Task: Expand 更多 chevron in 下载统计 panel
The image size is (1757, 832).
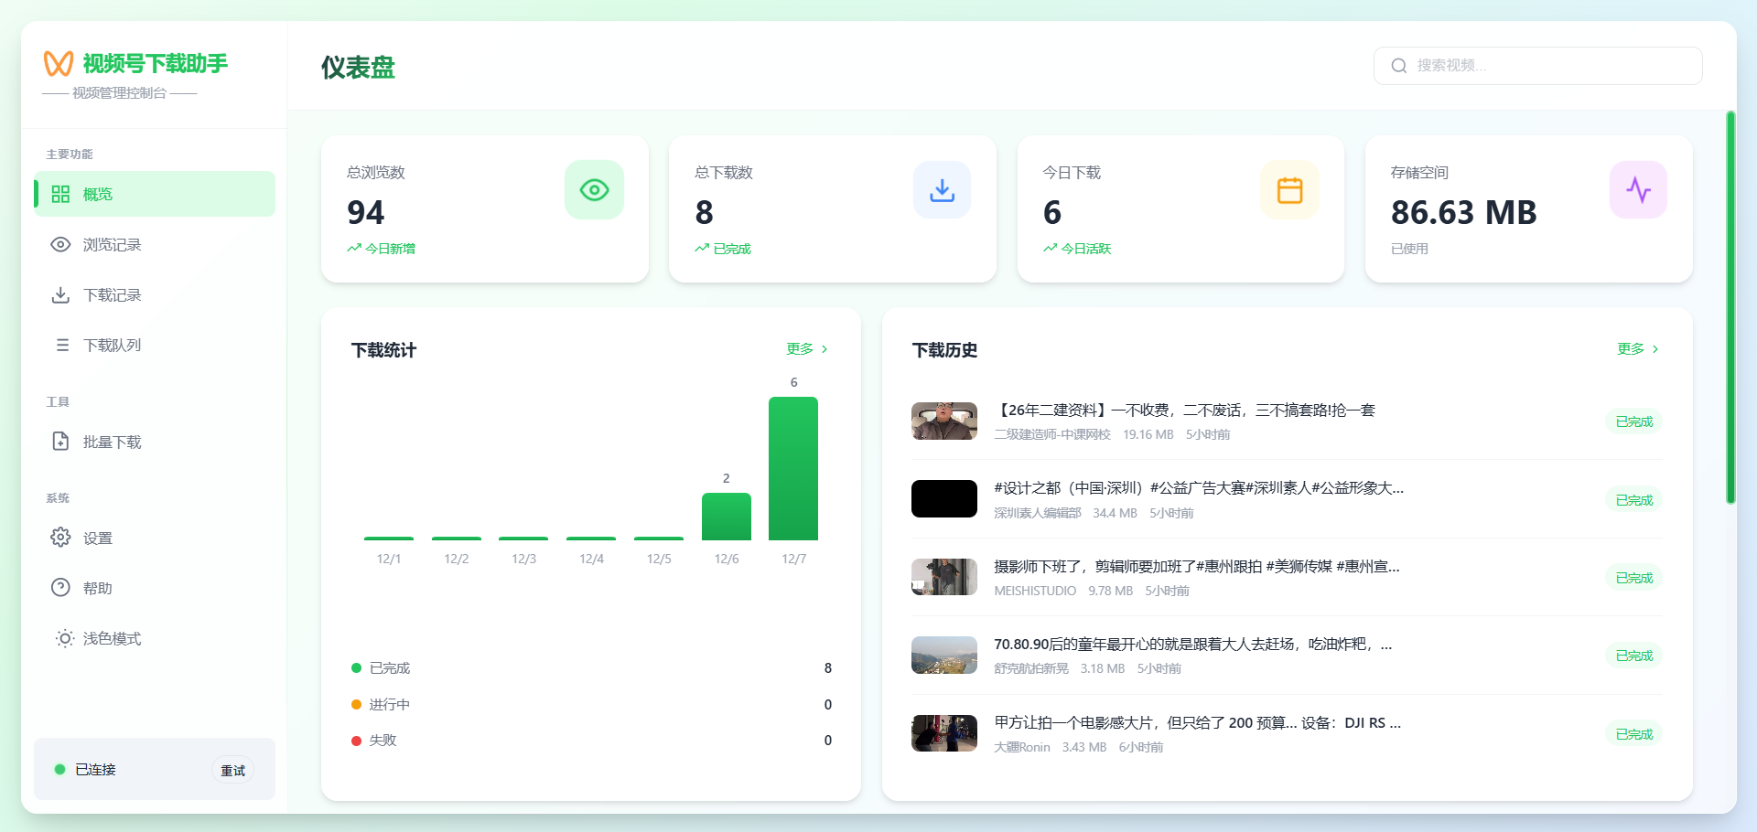Action: click(x=825, y=349)
